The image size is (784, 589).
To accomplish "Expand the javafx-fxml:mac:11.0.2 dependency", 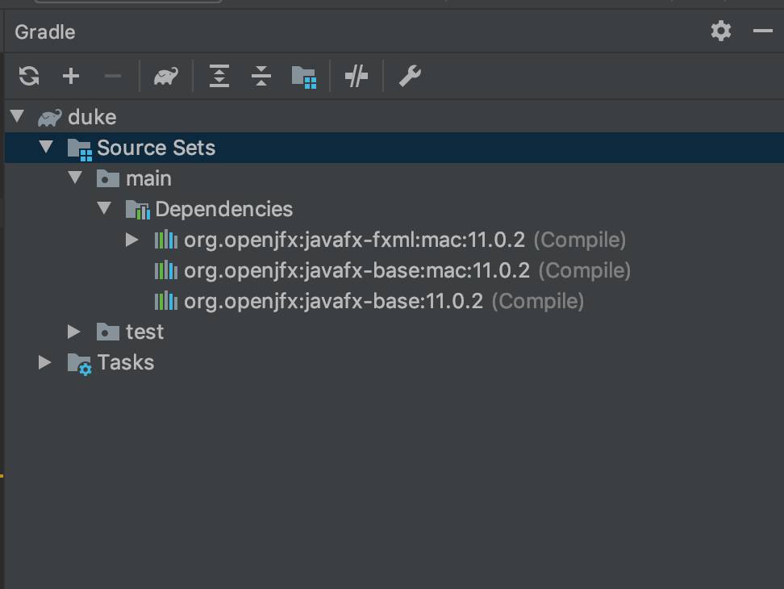I will pos(132,240).
